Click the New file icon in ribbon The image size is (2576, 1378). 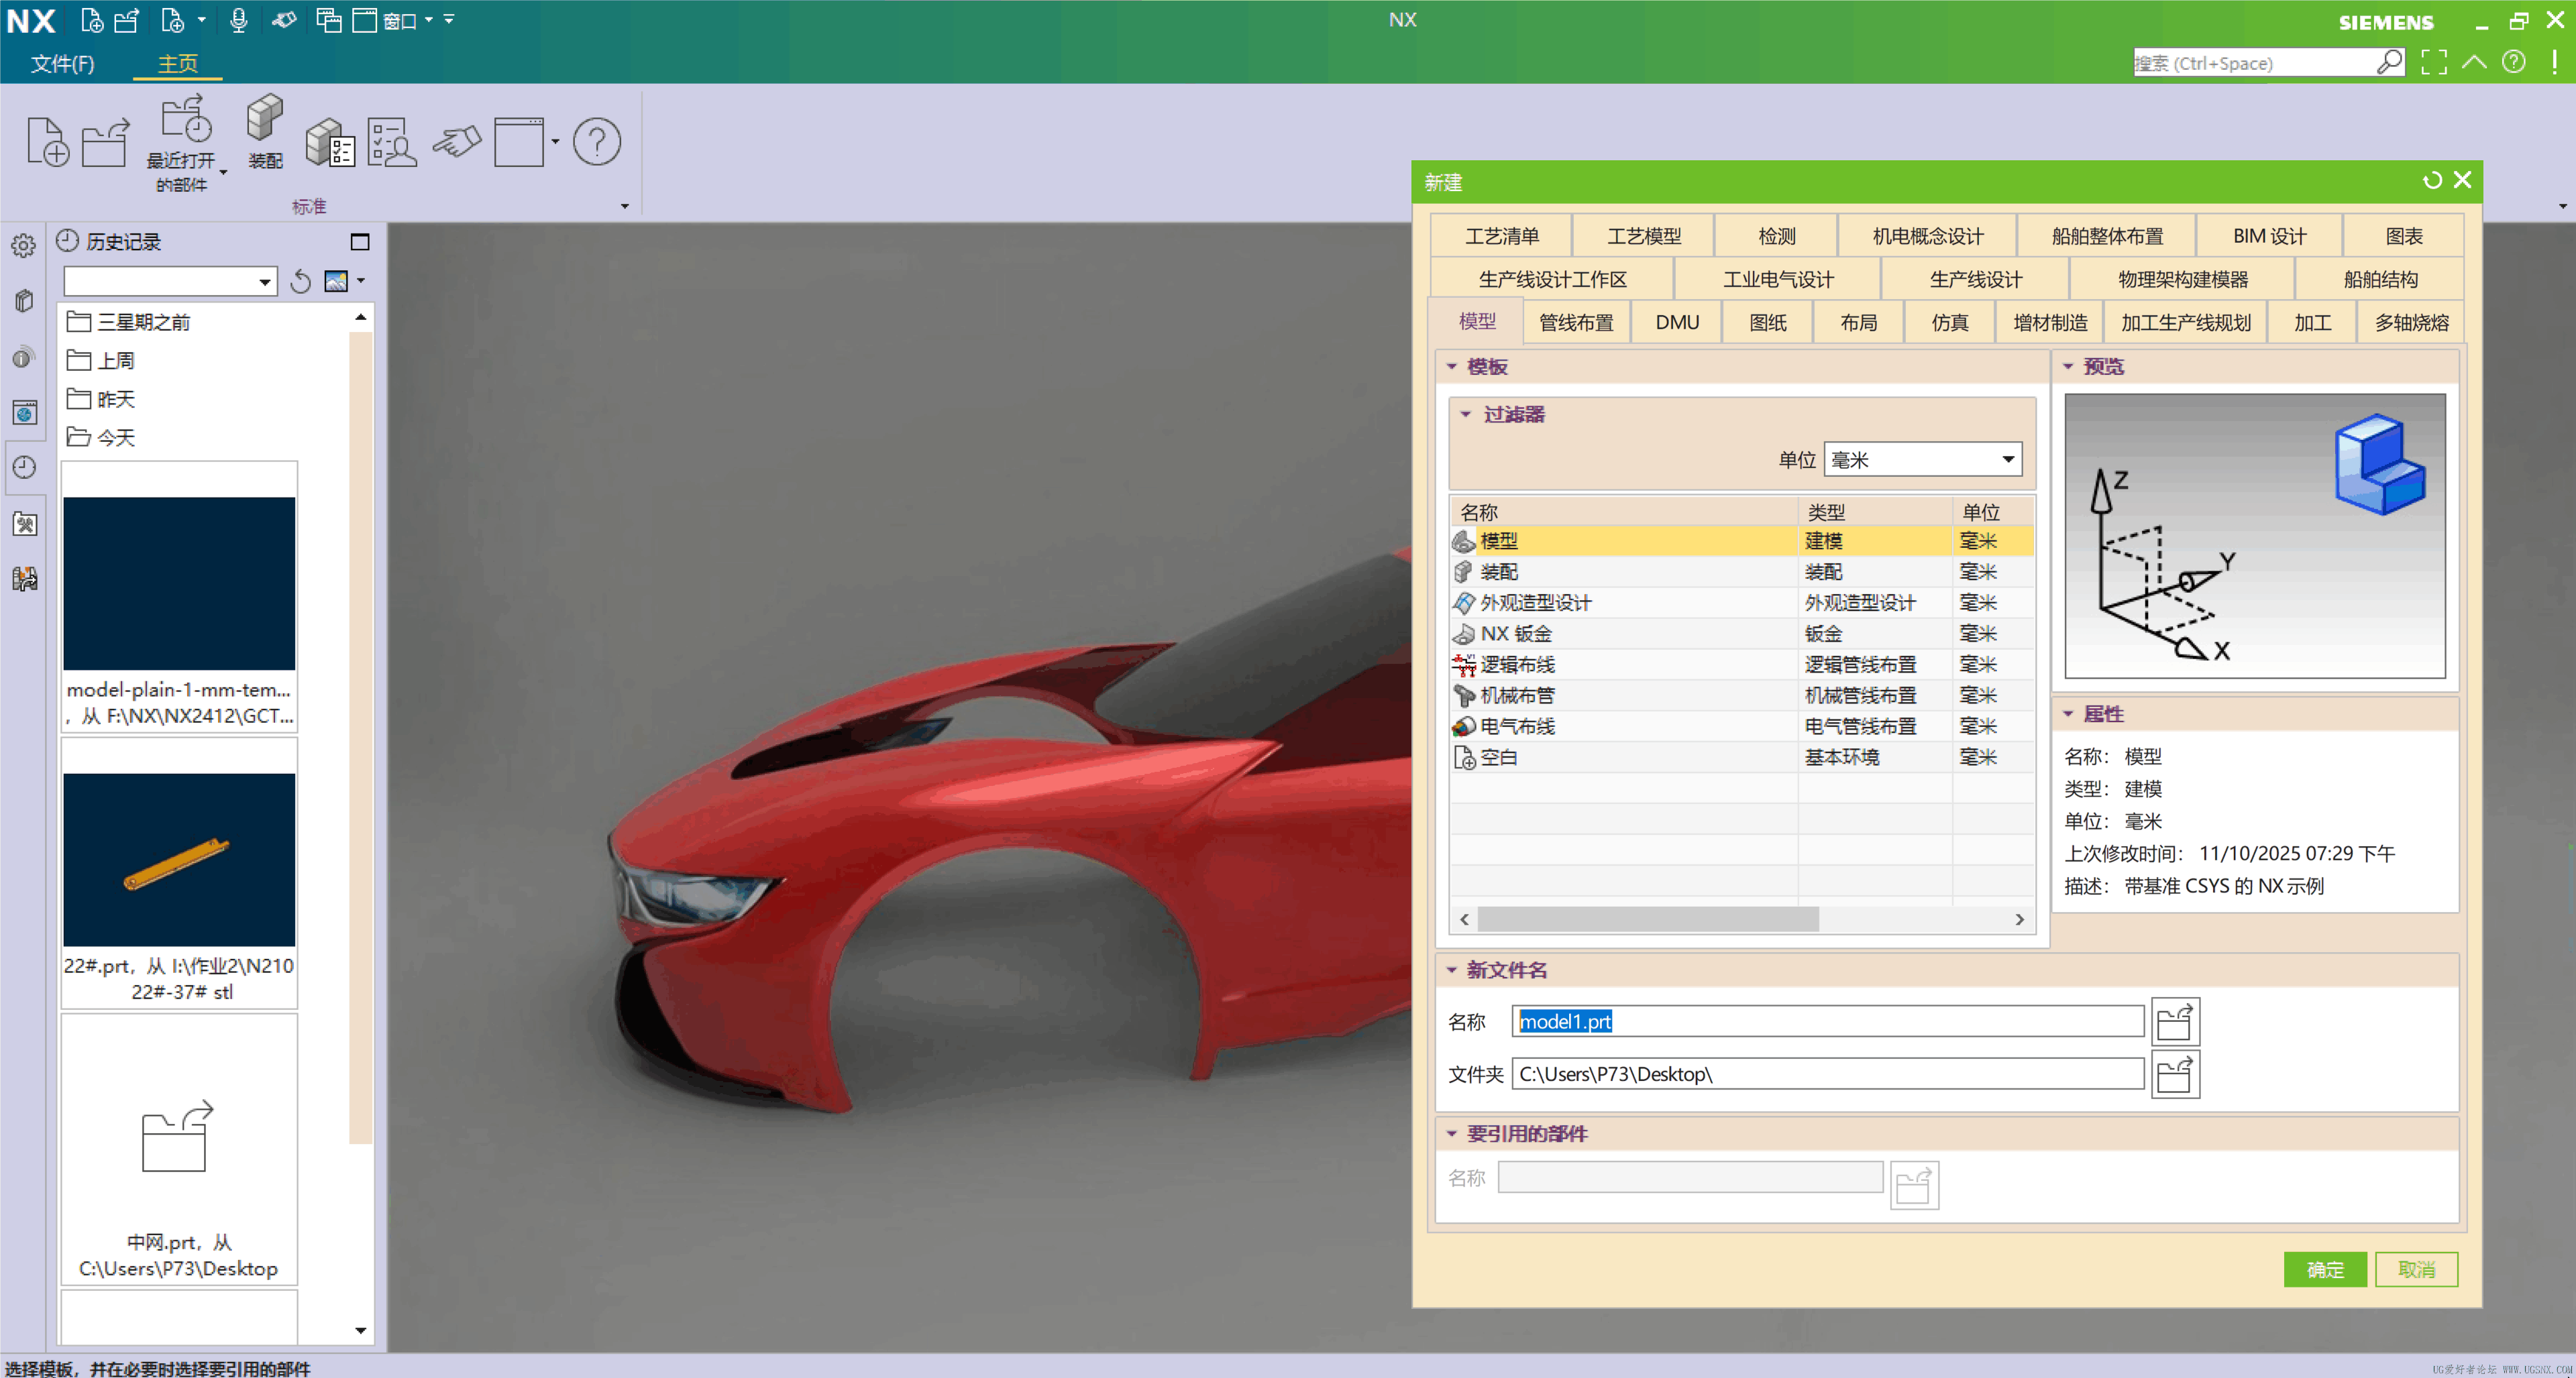(46, 141)
